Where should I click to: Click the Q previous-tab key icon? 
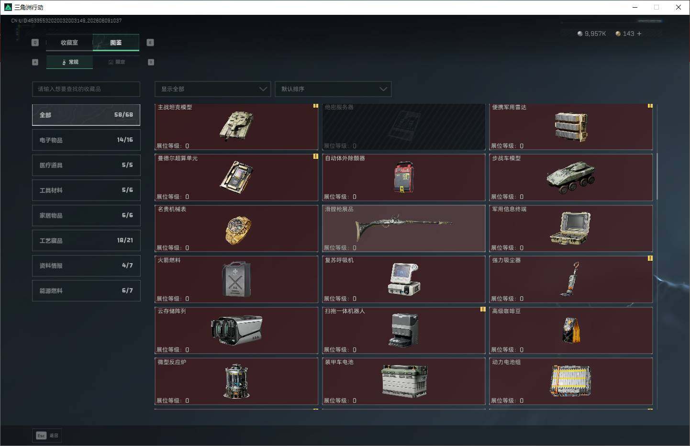[35, 43]
